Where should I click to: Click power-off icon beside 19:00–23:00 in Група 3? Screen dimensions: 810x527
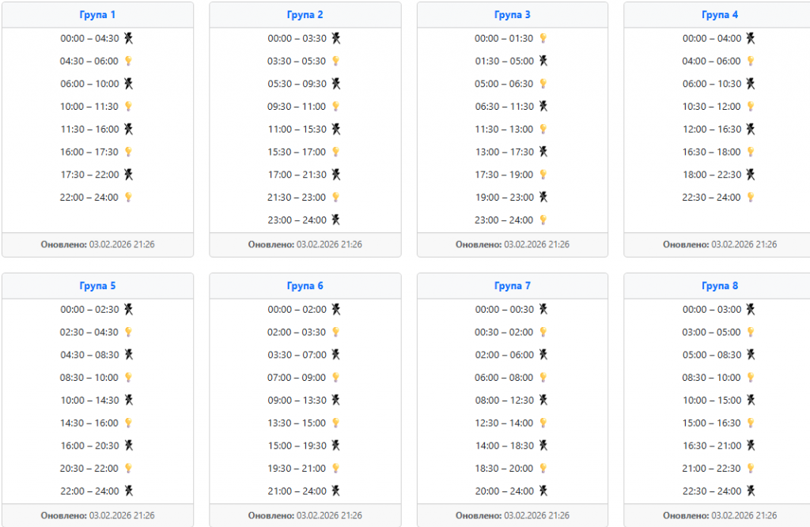click(x=543, y=197)
